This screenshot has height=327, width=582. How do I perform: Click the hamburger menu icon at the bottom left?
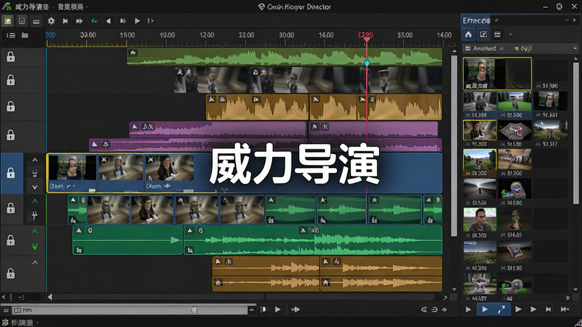(x=6, y=310)
